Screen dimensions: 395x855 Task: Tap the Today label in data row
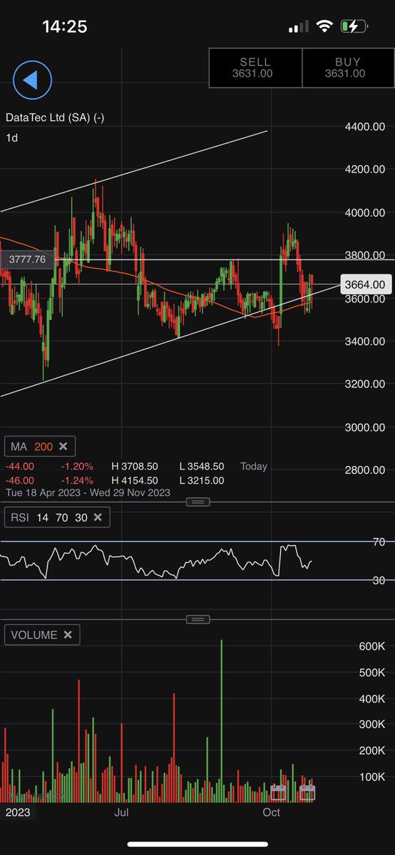coord(254,467)
